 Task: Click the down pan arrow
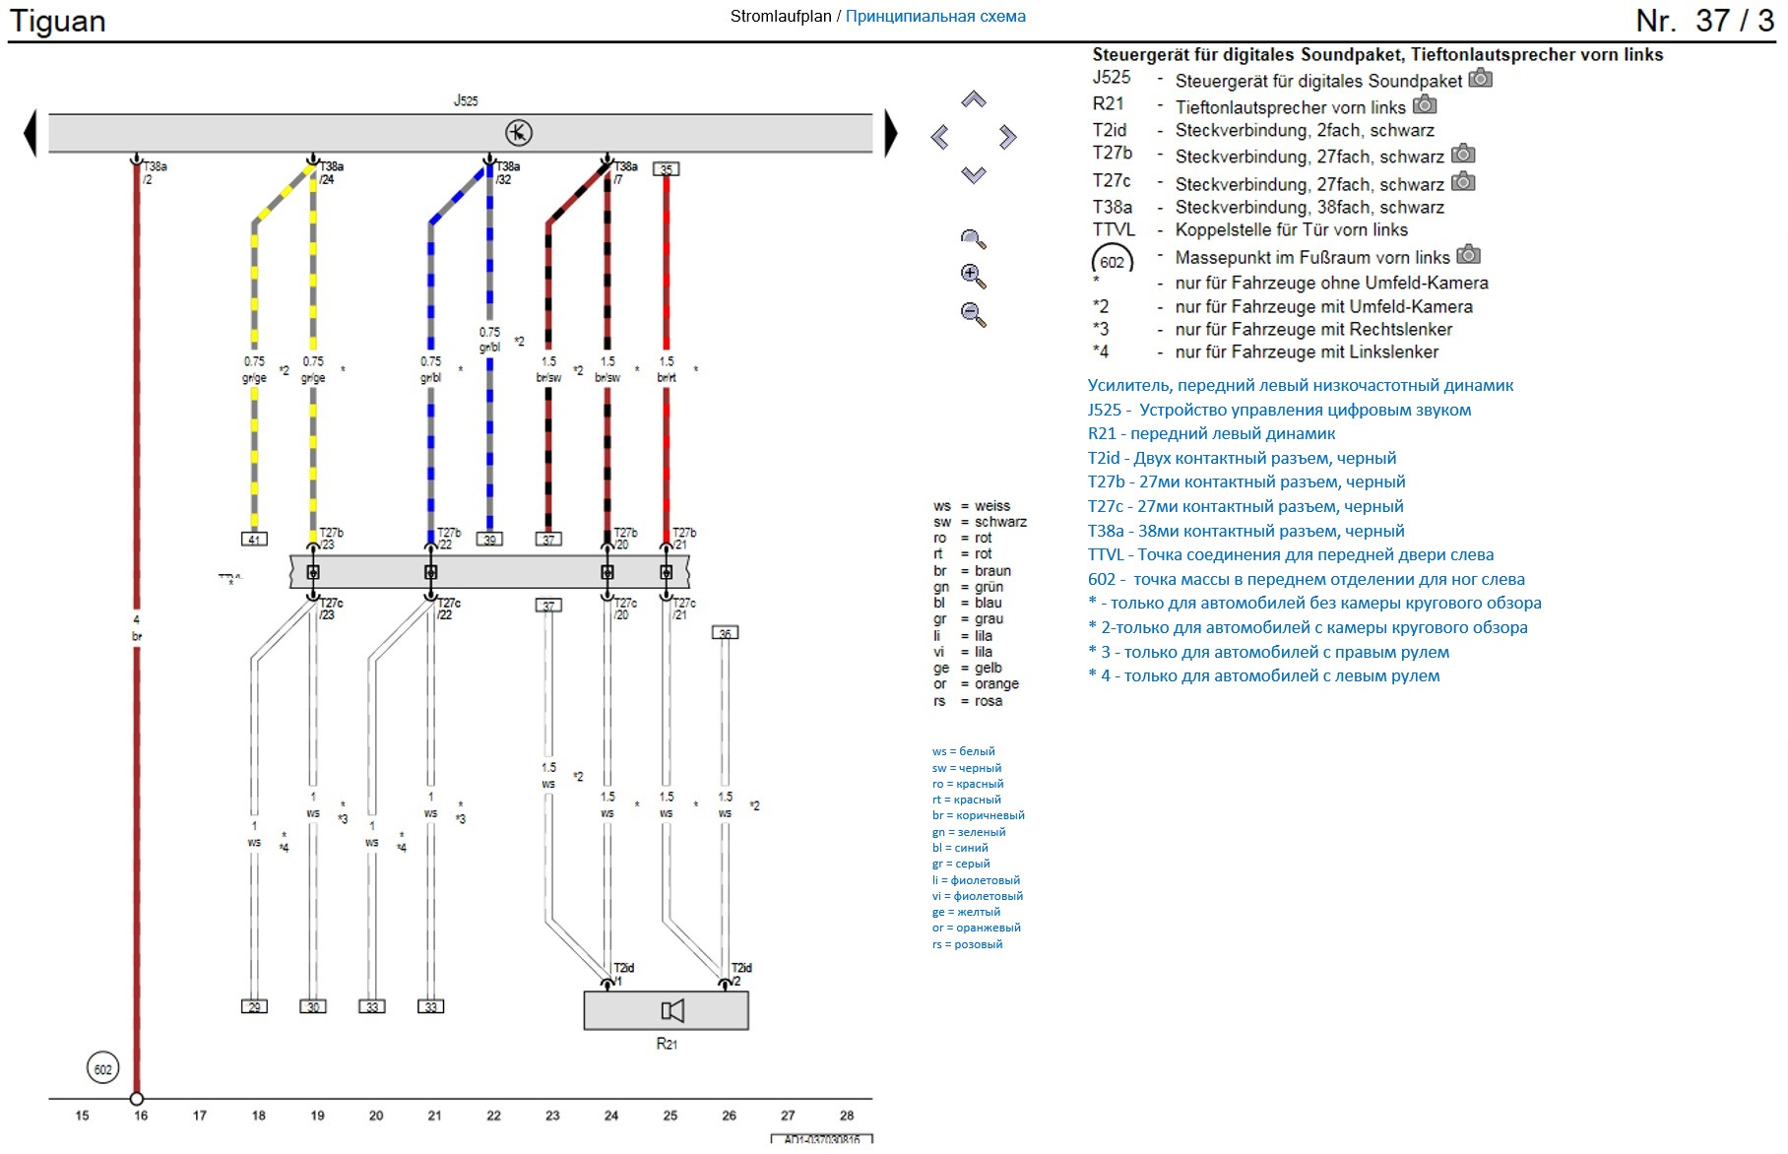point(973,174)
